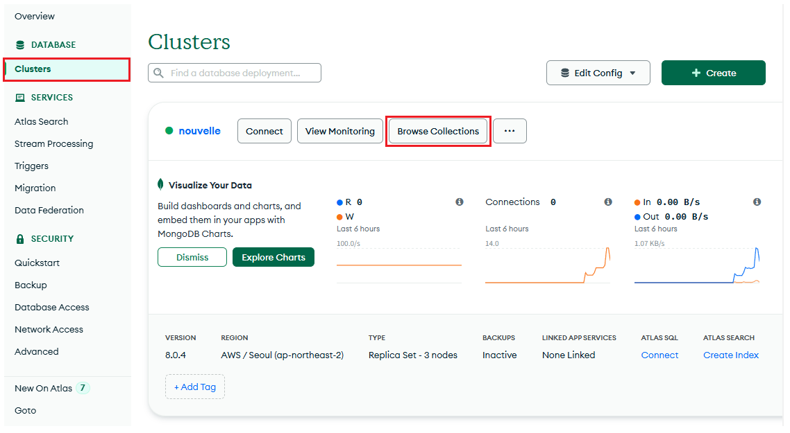The image size is (790, 433).
Task: Open Atlas Search in the sidebar
Action: click(42, 122)
